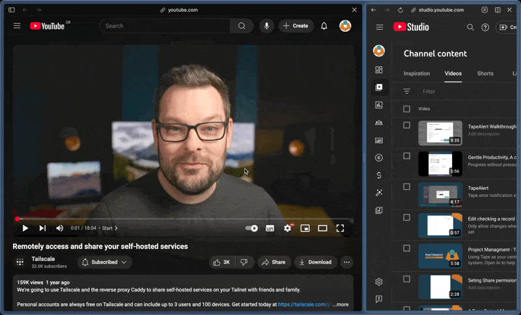The image size is (521, 315).
Task: Click Studio Create button
Action: coord(508,27)
